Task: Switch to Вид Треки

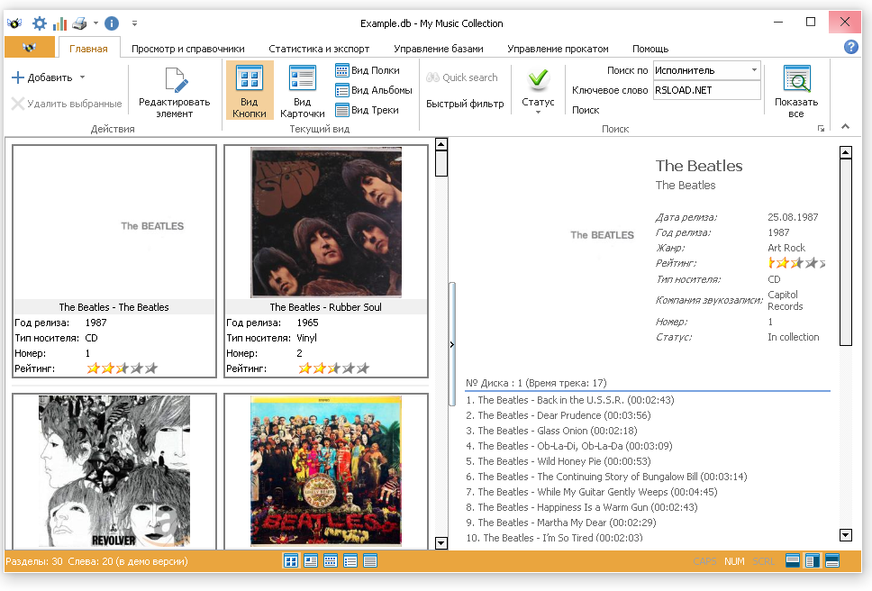Action: pos(367,110)
